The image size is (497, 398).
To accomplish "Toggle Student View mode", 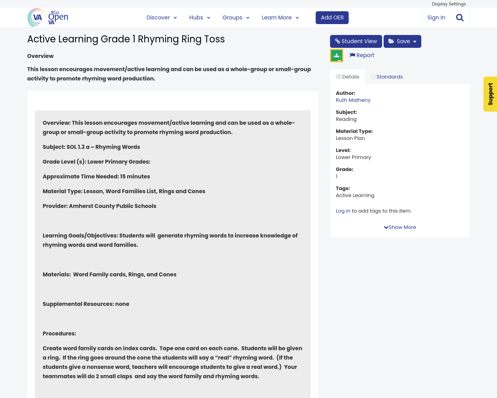I will 356,40.
